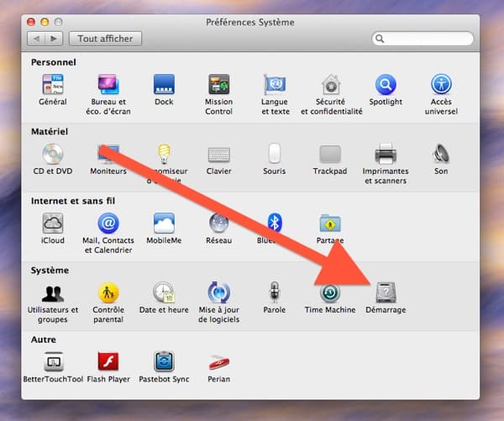The height and width of the screenshot is (421, 504).
Task: Open the Moniteurs preferences pane
Action: [x=108, y=154]
